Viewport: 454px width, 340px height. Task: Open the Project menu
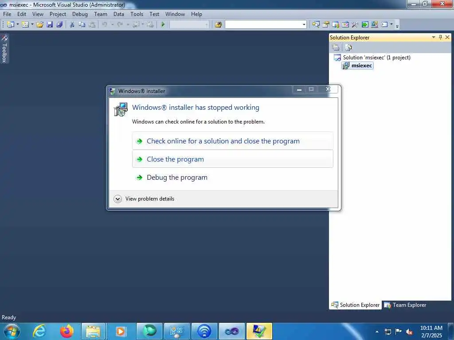click(x=58, y=14)
